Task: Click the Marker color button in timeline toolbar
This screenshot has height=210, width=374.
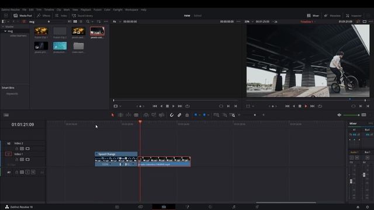Action: (x=205, y=115)
